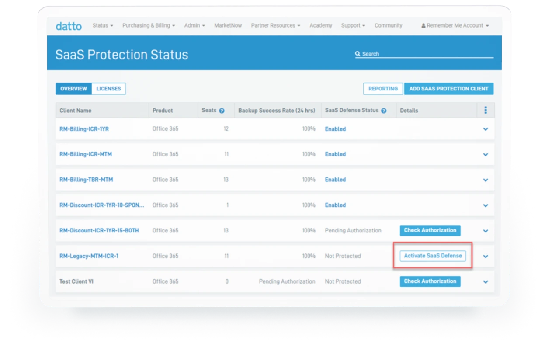Open the Status menu
Viewport: 545px width, 347px height.
pyautogui.click(x=103, y=25)
